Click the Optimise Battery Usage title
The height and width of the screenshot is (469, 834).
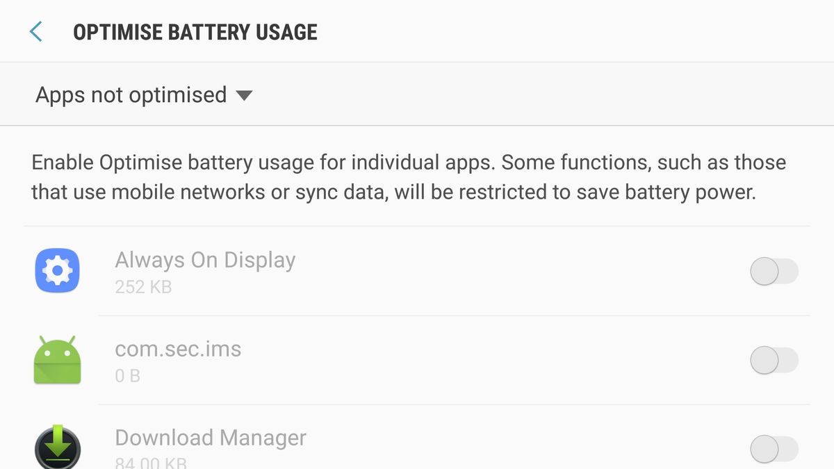click(195, 31)
